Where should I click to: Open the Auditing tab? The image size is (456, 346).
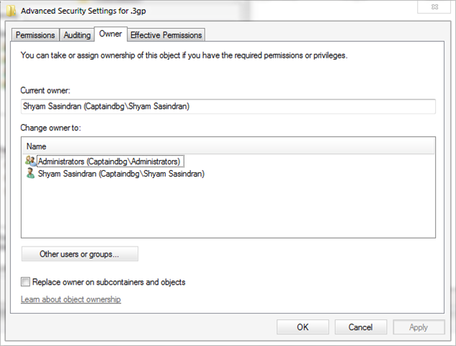[77, 35]
